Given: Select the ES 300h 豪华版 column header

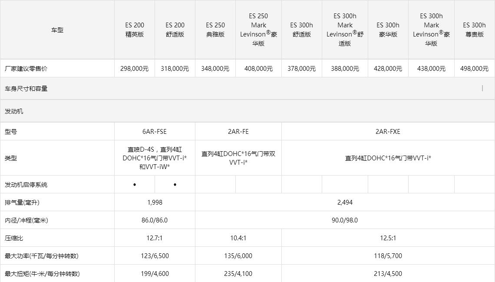Looking at the screenshot, I should [388, 30].
